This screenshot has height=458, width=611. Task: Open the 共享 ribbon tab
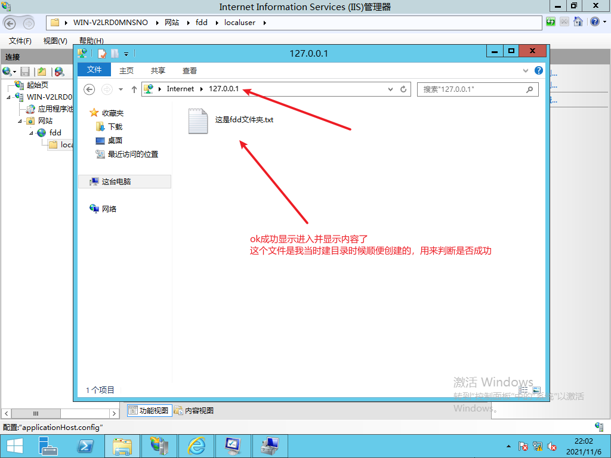[158, 70]
